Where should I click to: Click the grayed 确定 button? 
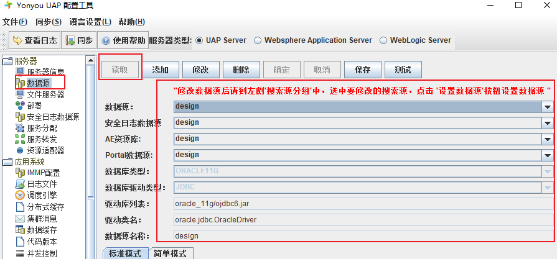coord(282,70)
